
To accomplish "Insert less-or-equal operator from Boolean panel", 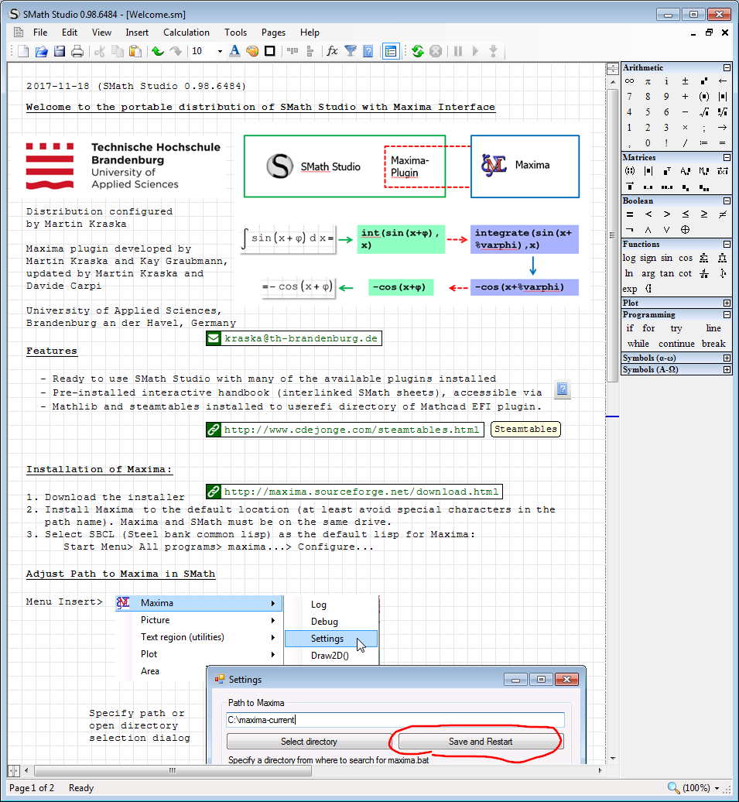I will pyautogui.click(x=686, y=214).
